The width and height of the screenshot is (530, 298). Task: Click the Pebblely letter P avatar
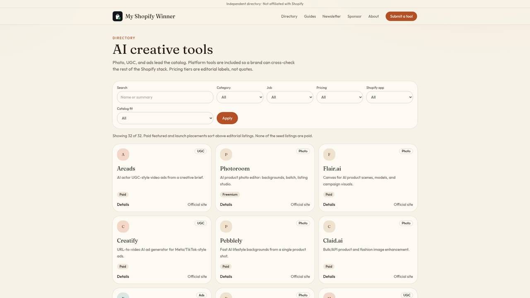click(x=226, y=226)
